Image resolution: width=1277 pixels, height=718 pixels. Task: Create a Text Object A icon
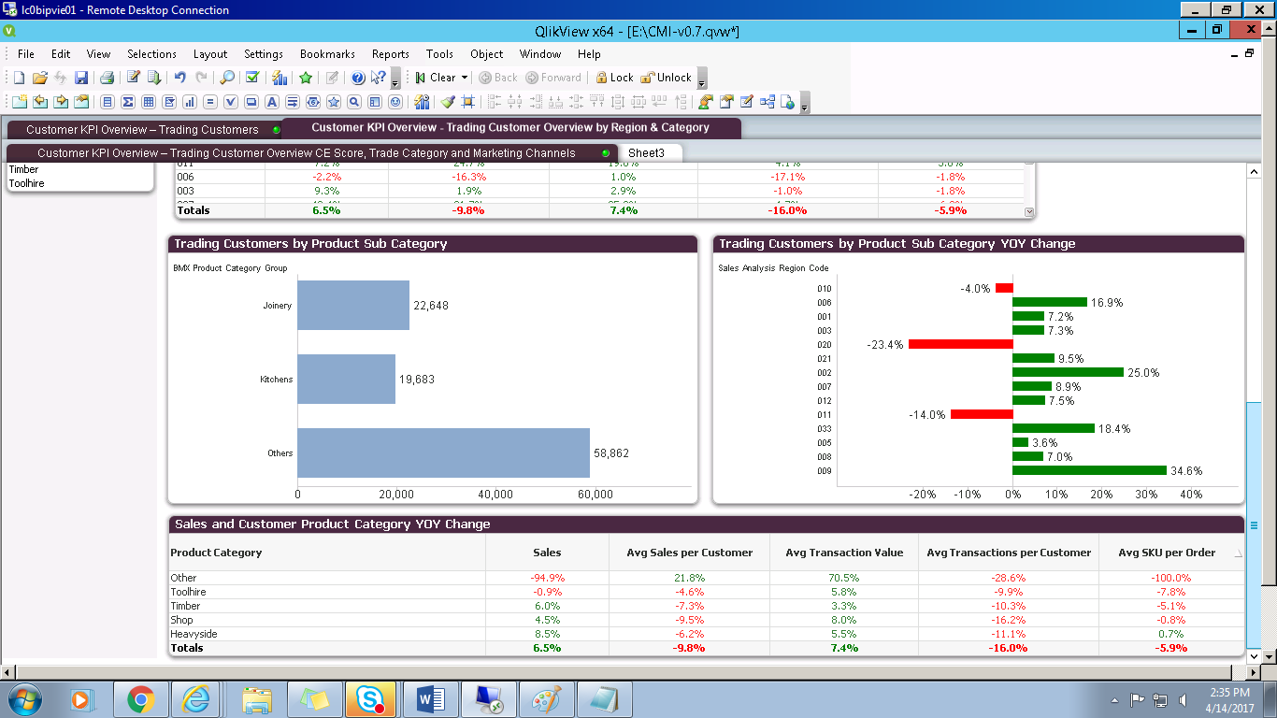tap(272, 102)
